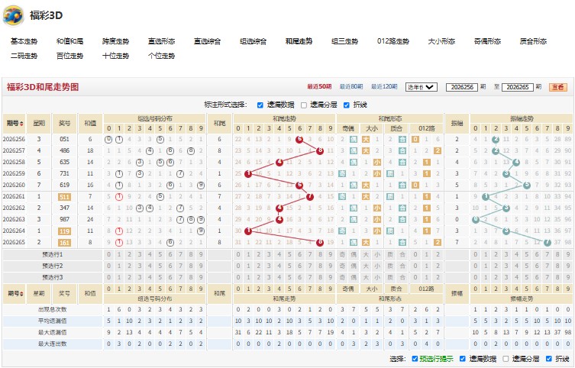The height and width of the screenshot is (368, 575).
Task: Click the orange 查看 button
Action: pos(557,87)
